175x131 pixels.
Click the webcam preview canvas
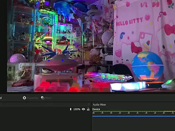coord(91,46)
